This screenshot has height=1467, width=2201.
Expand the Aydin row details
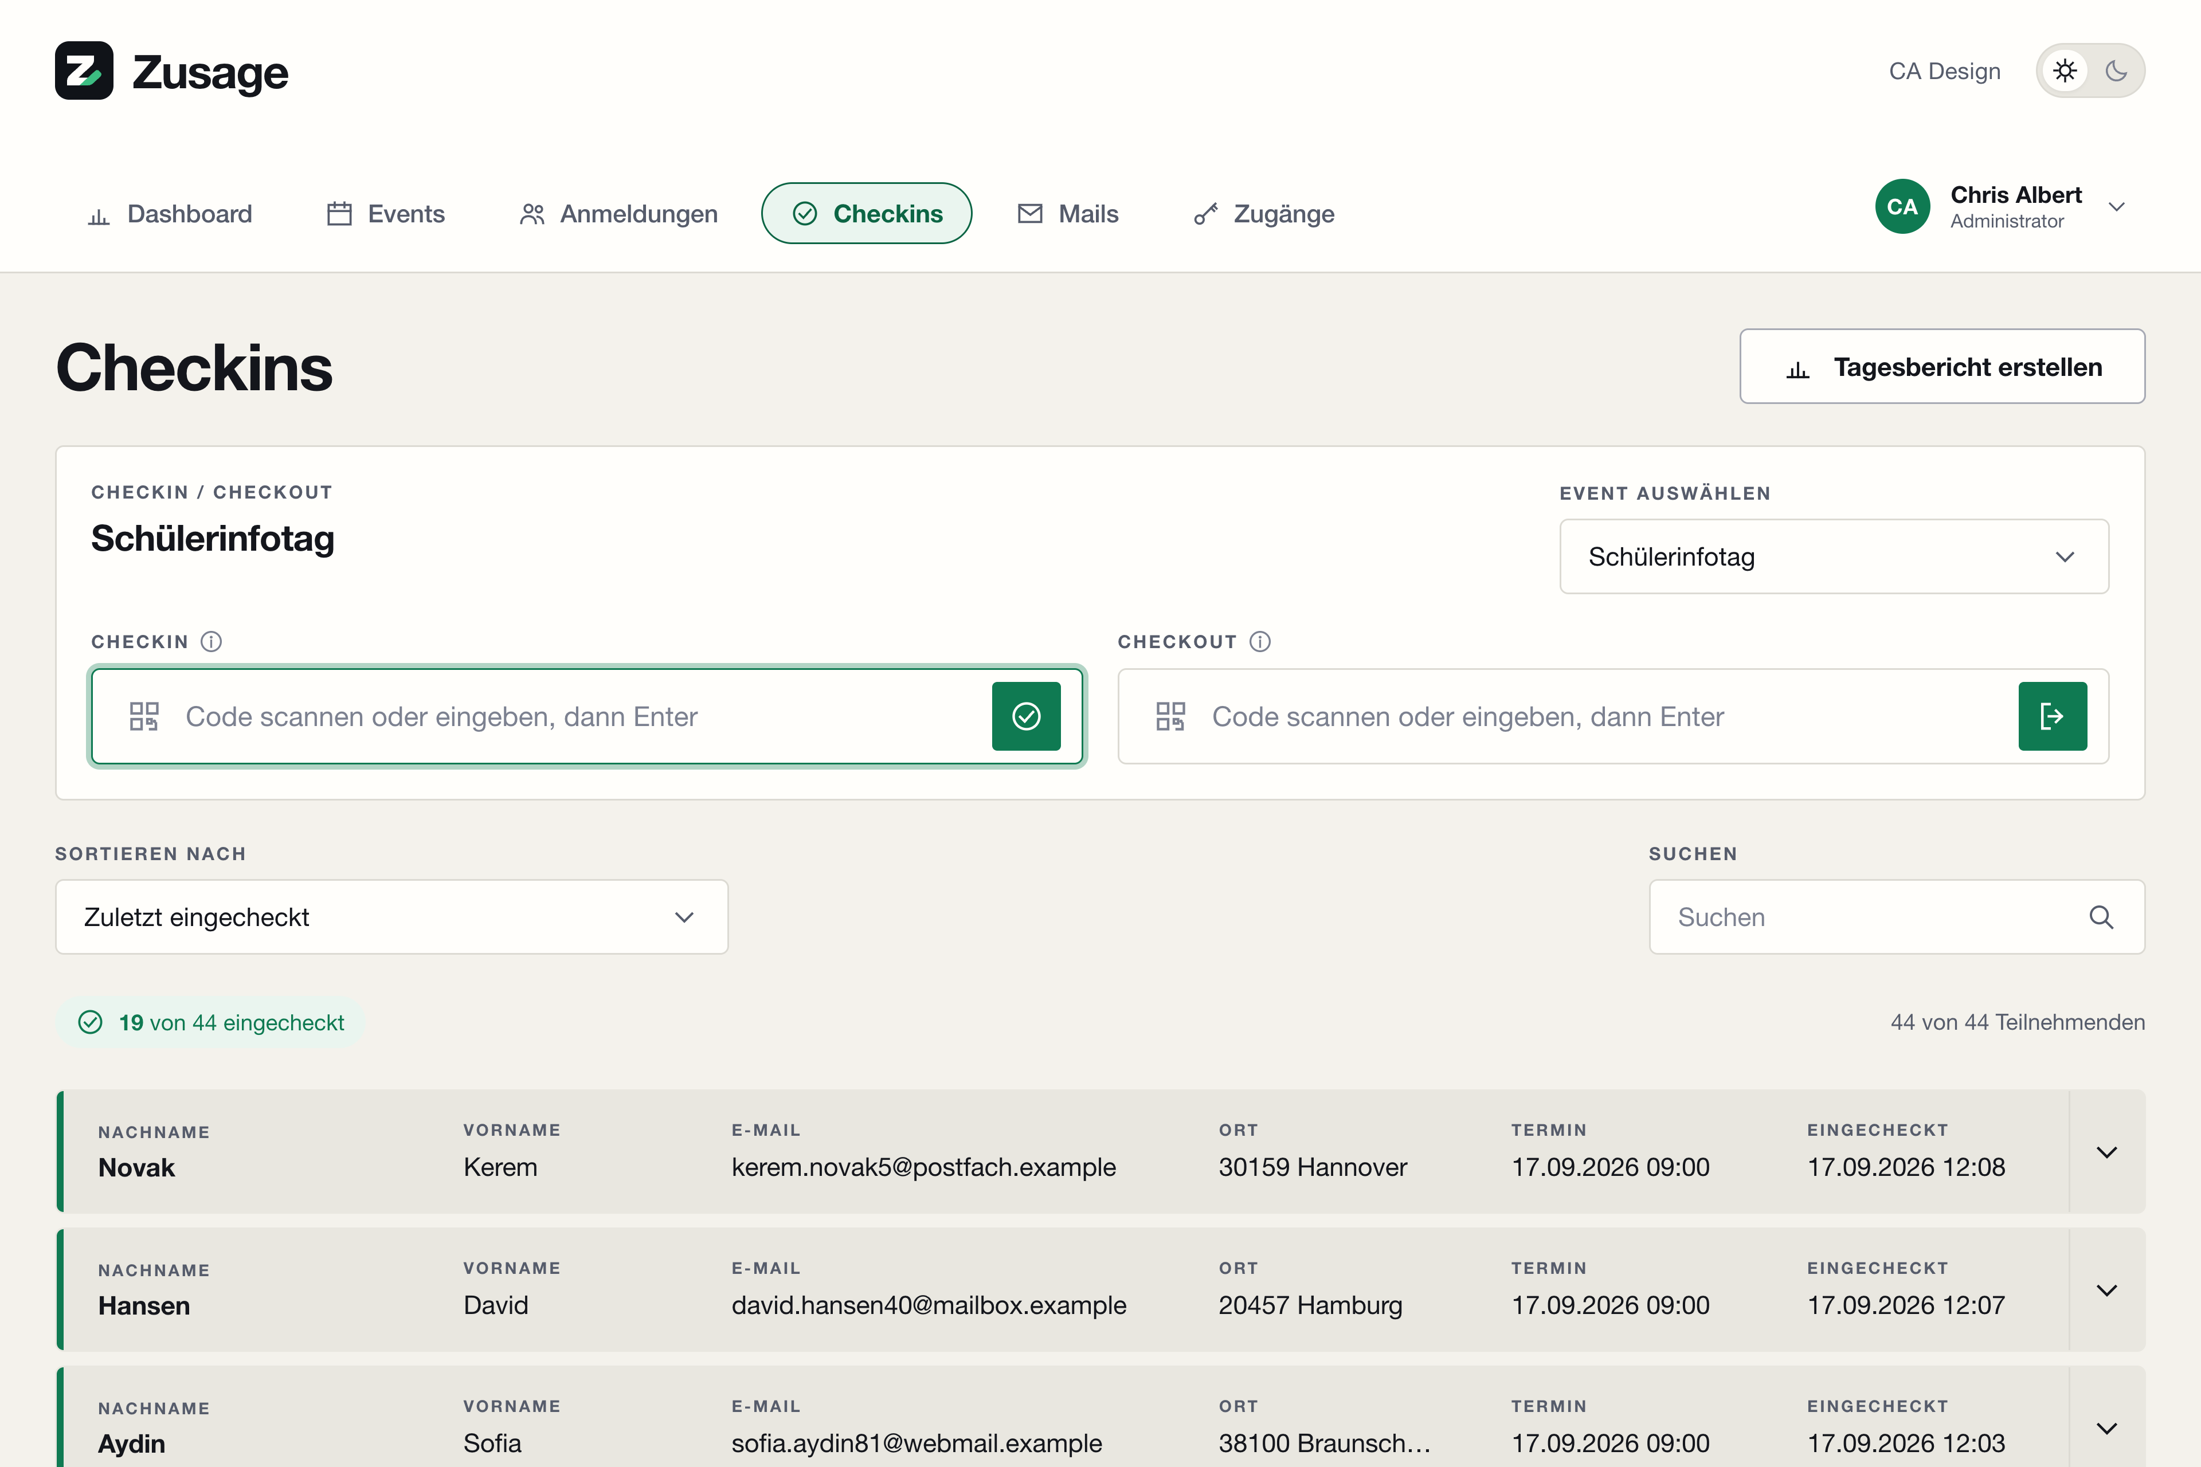pos(2108,1429)
